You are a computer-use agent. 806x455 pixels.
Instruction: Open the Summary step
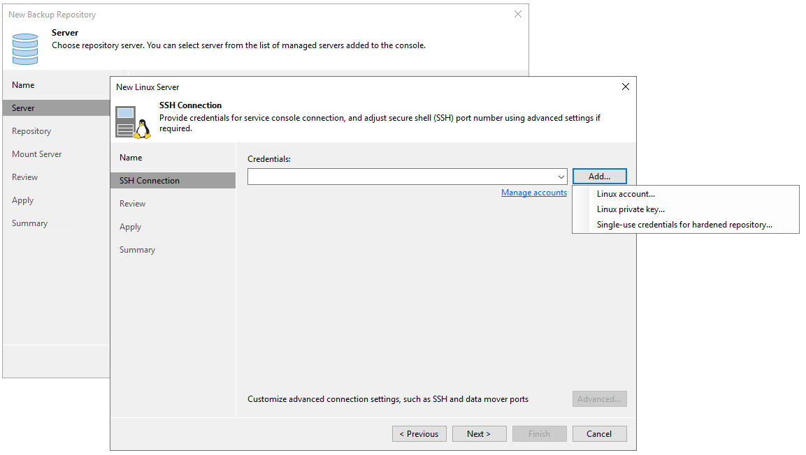click(137, 249)
